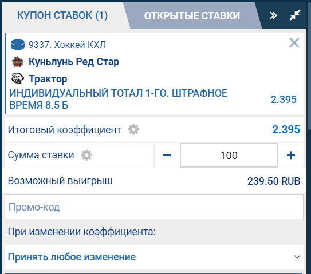Focus the stake amount field showing 100

click(x=229, y=156)
